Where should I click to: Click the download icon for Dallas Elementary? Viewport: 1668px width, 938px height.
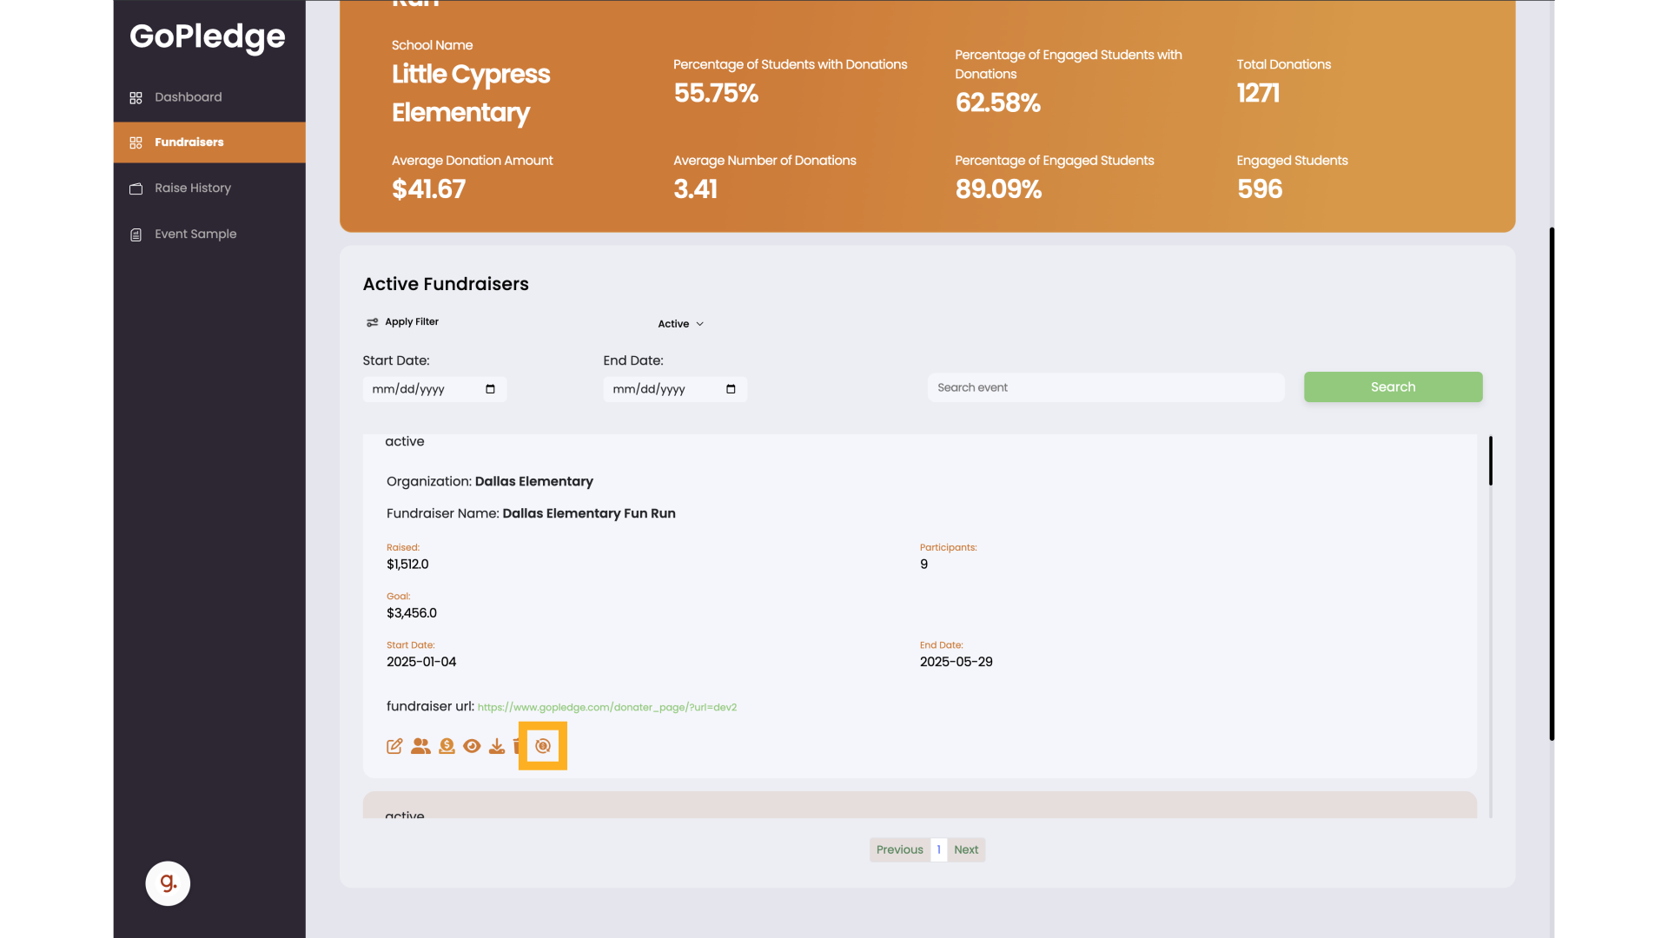pyautogui.click(x=497, y=746)
